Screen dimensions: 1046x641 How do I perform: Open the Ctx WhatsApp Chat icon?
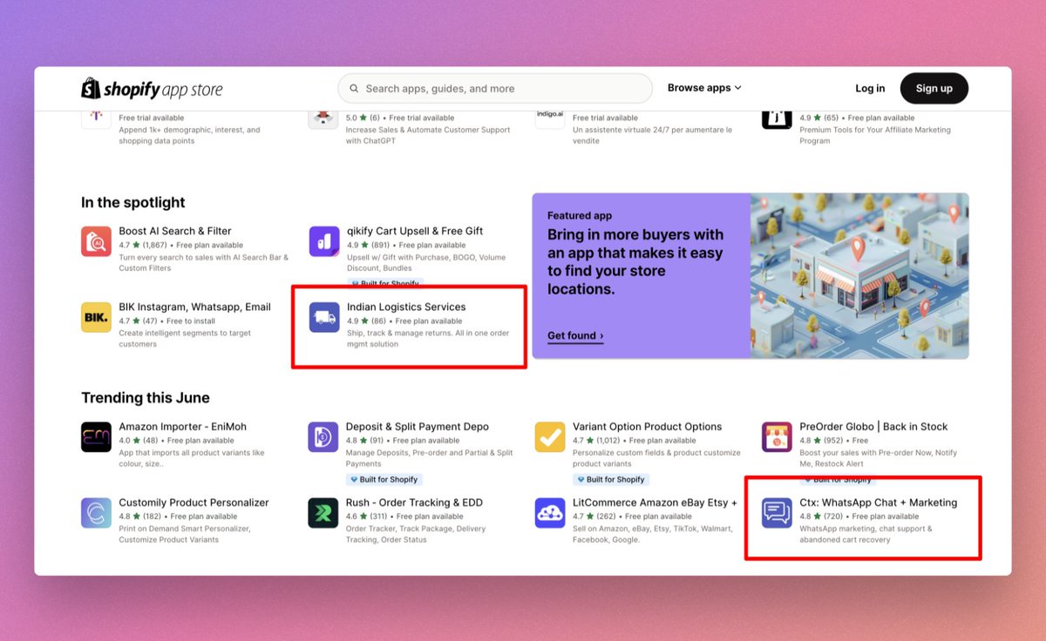click(x=777, y=513)
